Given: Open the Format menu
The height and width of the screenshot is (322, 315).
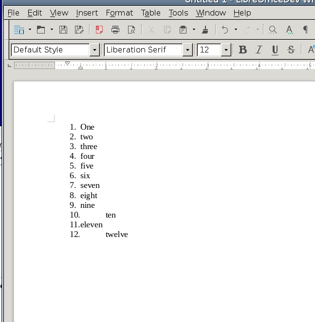Looking at the screenshot, I should (x=119, y=13).
